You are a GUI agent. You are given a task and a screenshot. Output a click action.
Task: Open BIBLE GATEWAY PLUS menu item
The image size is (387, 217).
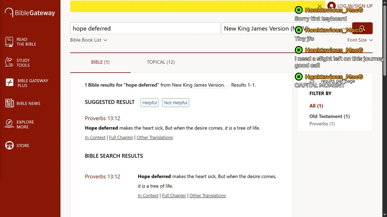(x=33, y=83)
